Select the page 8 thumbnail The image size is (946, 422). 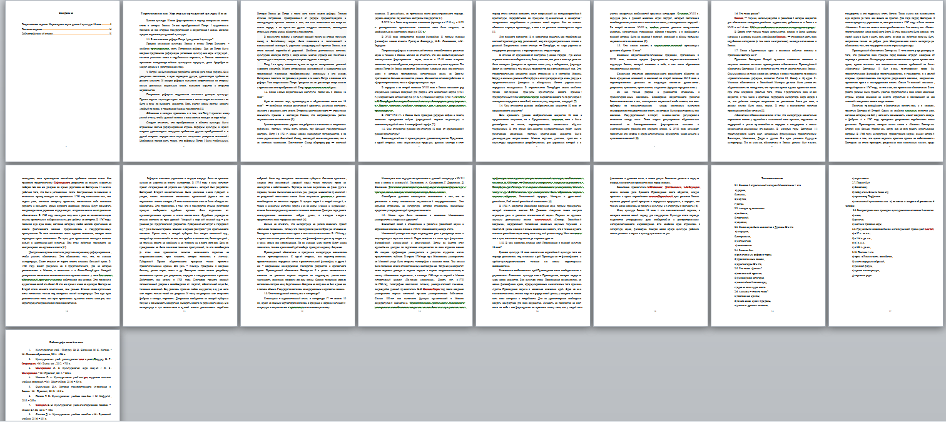coord(886,81)
